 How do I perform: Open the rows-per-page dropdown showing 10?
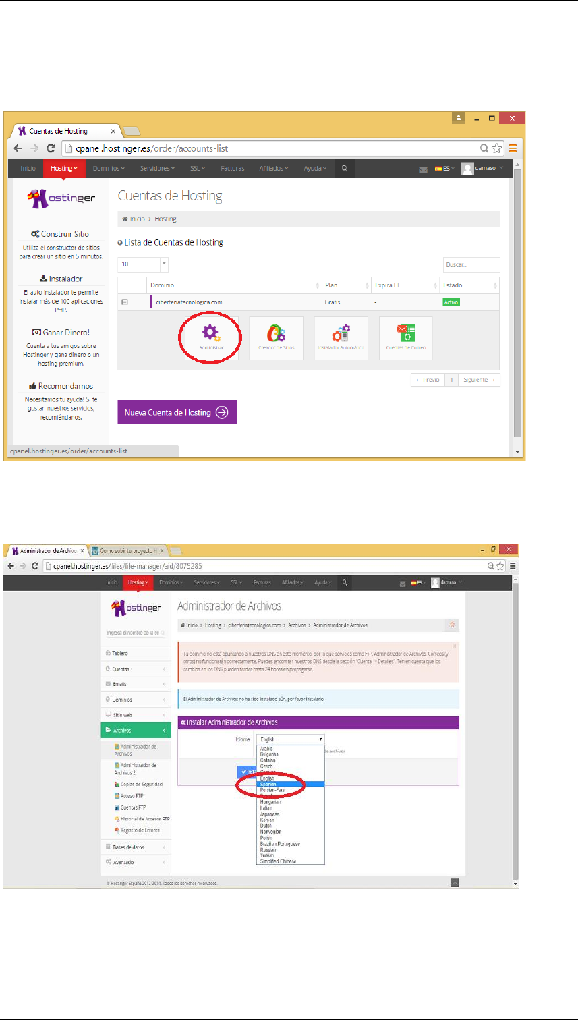click(143, 264)
